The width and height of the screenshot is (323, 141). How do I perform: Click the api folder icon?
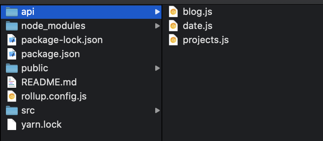pyautogui.click(x=12, y=12)
